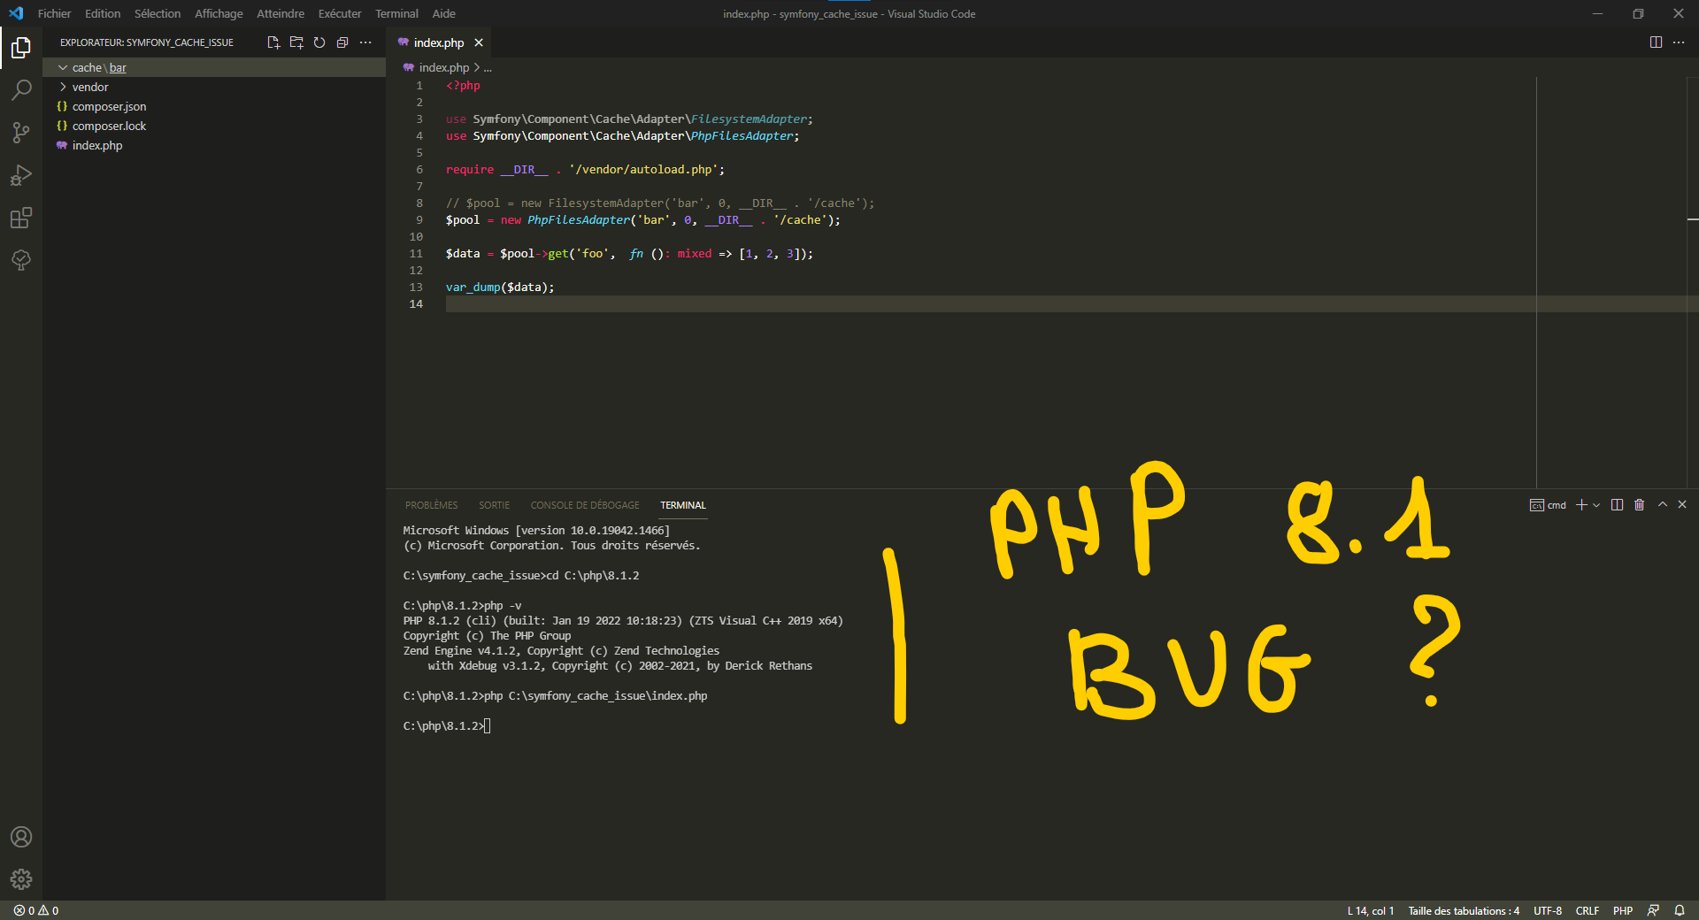
Task: Click the var_dump($data); code line
Action: (x=500, y=287)
